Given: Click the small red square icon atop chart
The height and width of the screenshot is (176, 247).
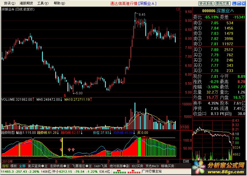Looking at the screenshot, I should pyautogui.click(x=178, y=9).
